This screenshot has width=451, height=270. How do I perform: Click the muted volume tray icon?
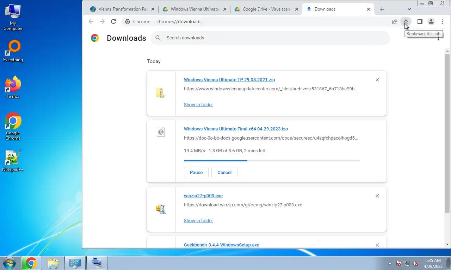tap(415, 263)
